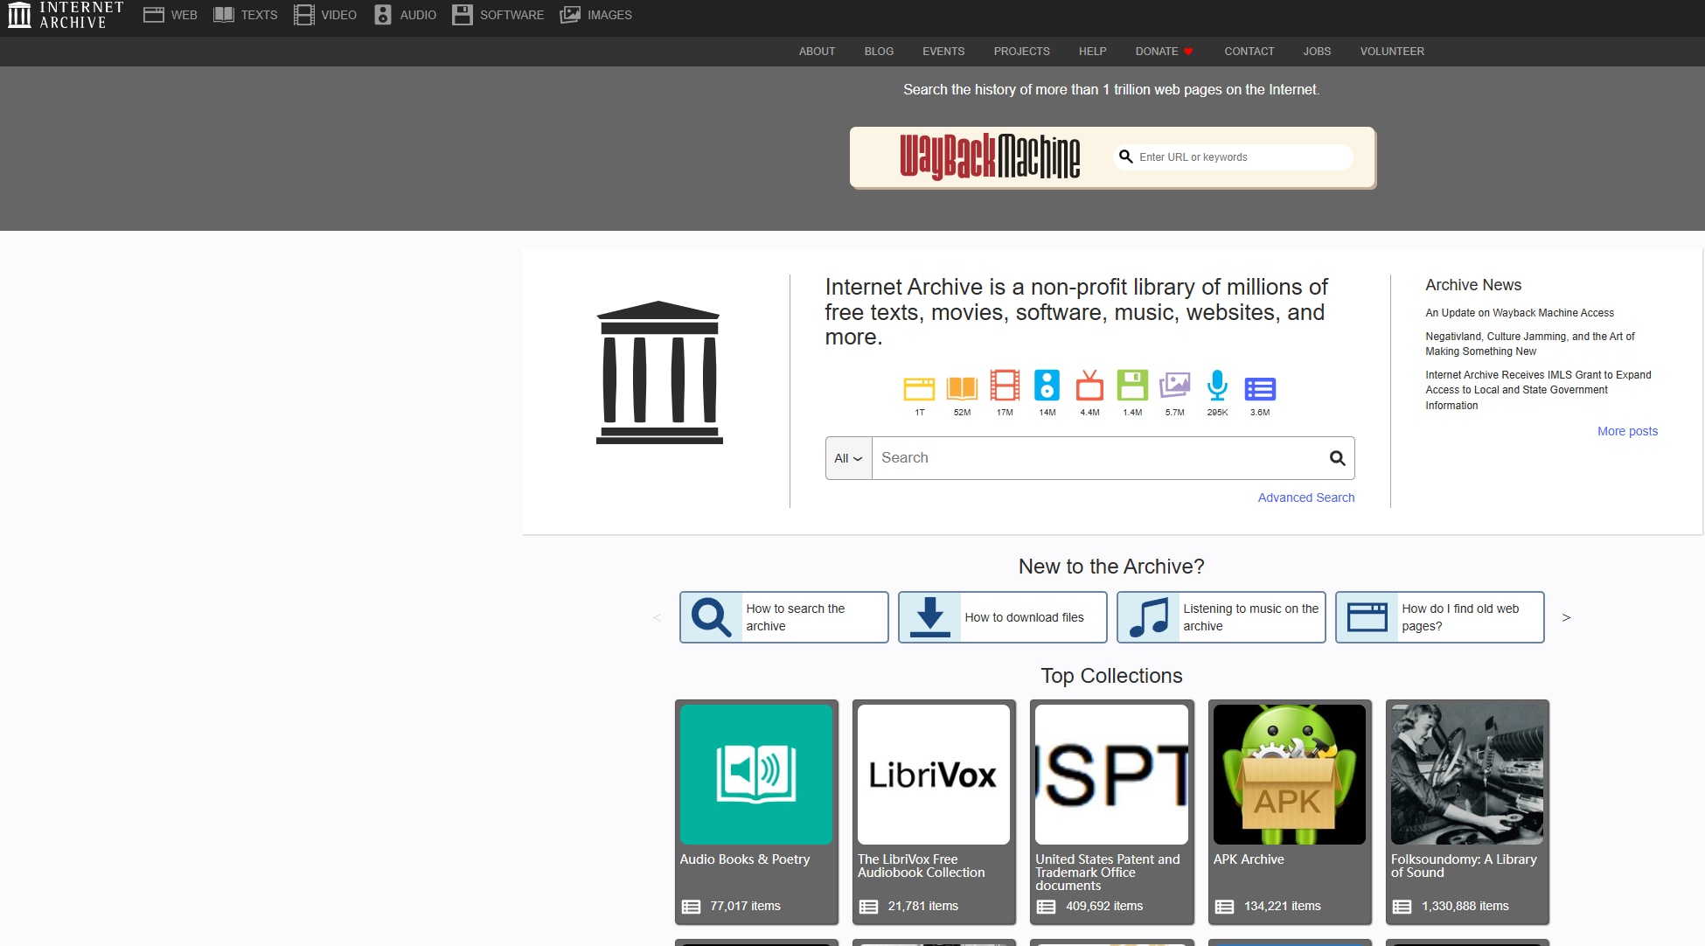Click the magnifier icon in Wayback search field

[x=1126, y=157]
